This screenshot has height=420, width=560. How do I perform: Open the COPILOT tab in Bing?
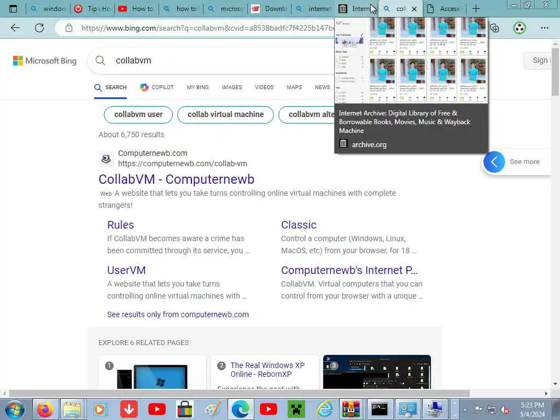click(x=157, y=87)
